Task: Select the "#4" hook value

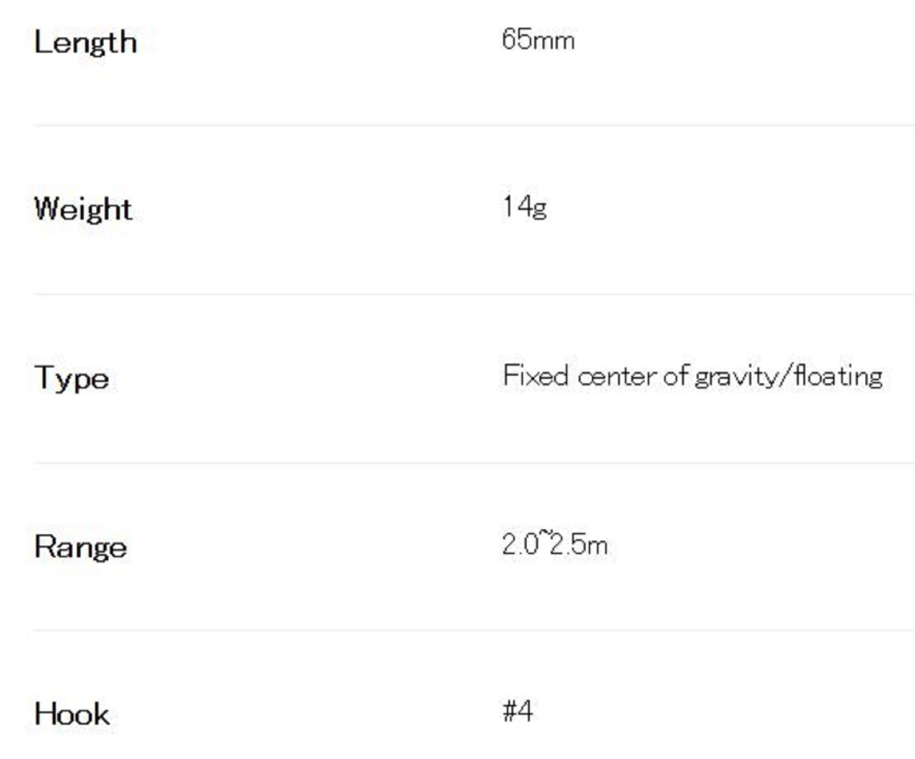Action: pyautogui.click(x=517, y=711)
